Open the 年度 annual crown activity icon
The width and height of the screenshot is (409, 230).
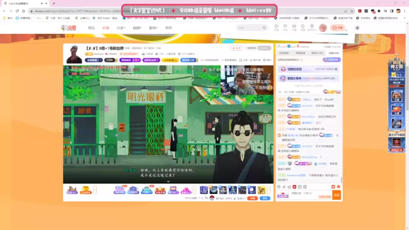160,190
